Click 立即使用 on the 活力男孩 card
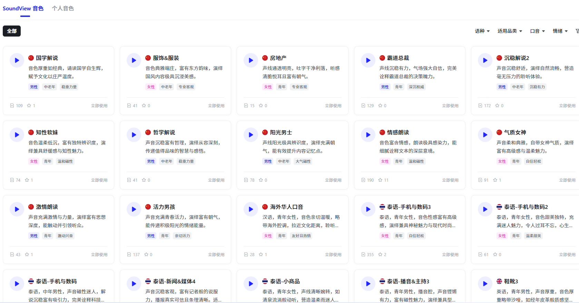This screenshot has height=303, width=579. [x=216, y=255]
